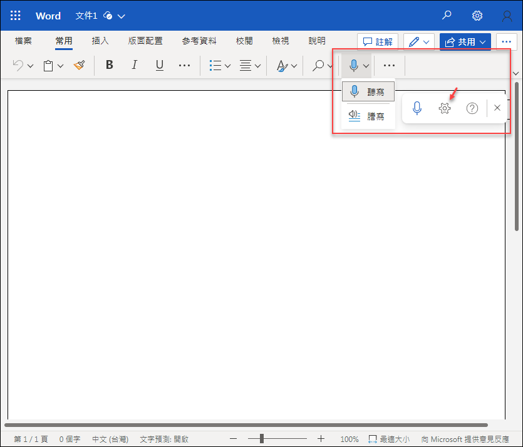This screenshot has height=447, width=523.
Task: Click 最適大小 fit button
Action: 389,439
